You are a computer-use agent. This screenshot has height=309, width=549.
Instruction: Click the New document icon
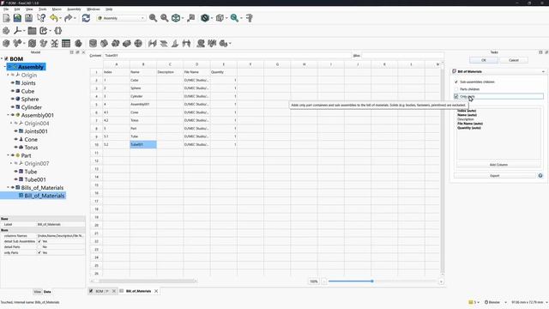[6, 18]
